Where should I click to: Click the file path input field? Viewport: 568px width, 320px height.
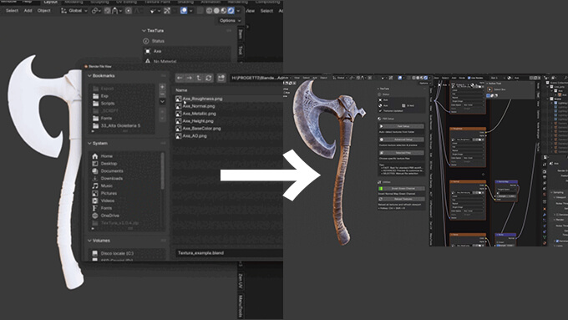(256, 78)
